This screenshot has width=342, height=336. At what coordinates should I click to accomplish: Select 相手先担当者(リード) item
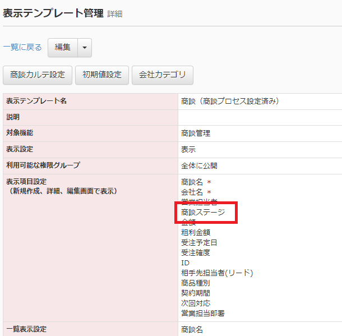(217, 273)
